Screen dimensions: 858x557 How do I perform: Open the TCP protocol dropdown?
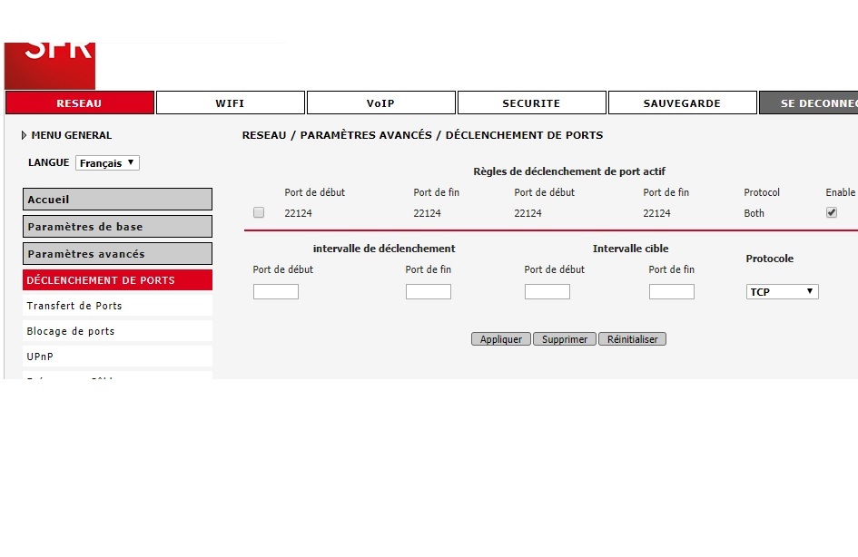click(782, 292)
